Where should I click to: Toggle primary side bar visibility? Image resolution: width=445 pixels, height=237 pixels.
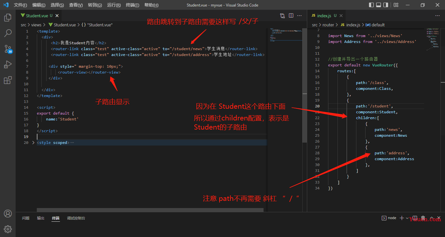coord(371,5)
